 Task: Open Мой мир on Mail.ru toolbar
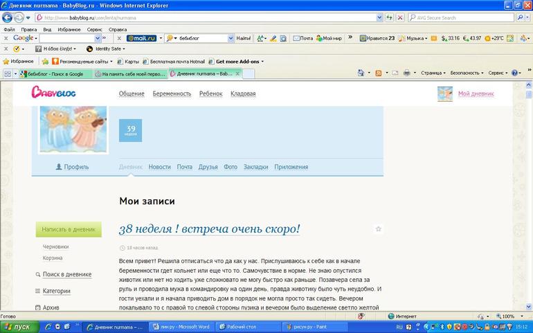coord(329,39)
